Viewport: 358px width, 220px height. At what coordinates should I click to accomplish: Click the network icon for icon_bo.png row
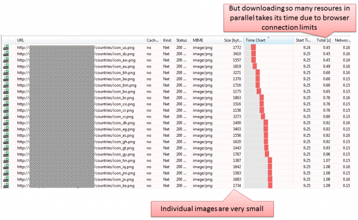(x=6, y=91)
